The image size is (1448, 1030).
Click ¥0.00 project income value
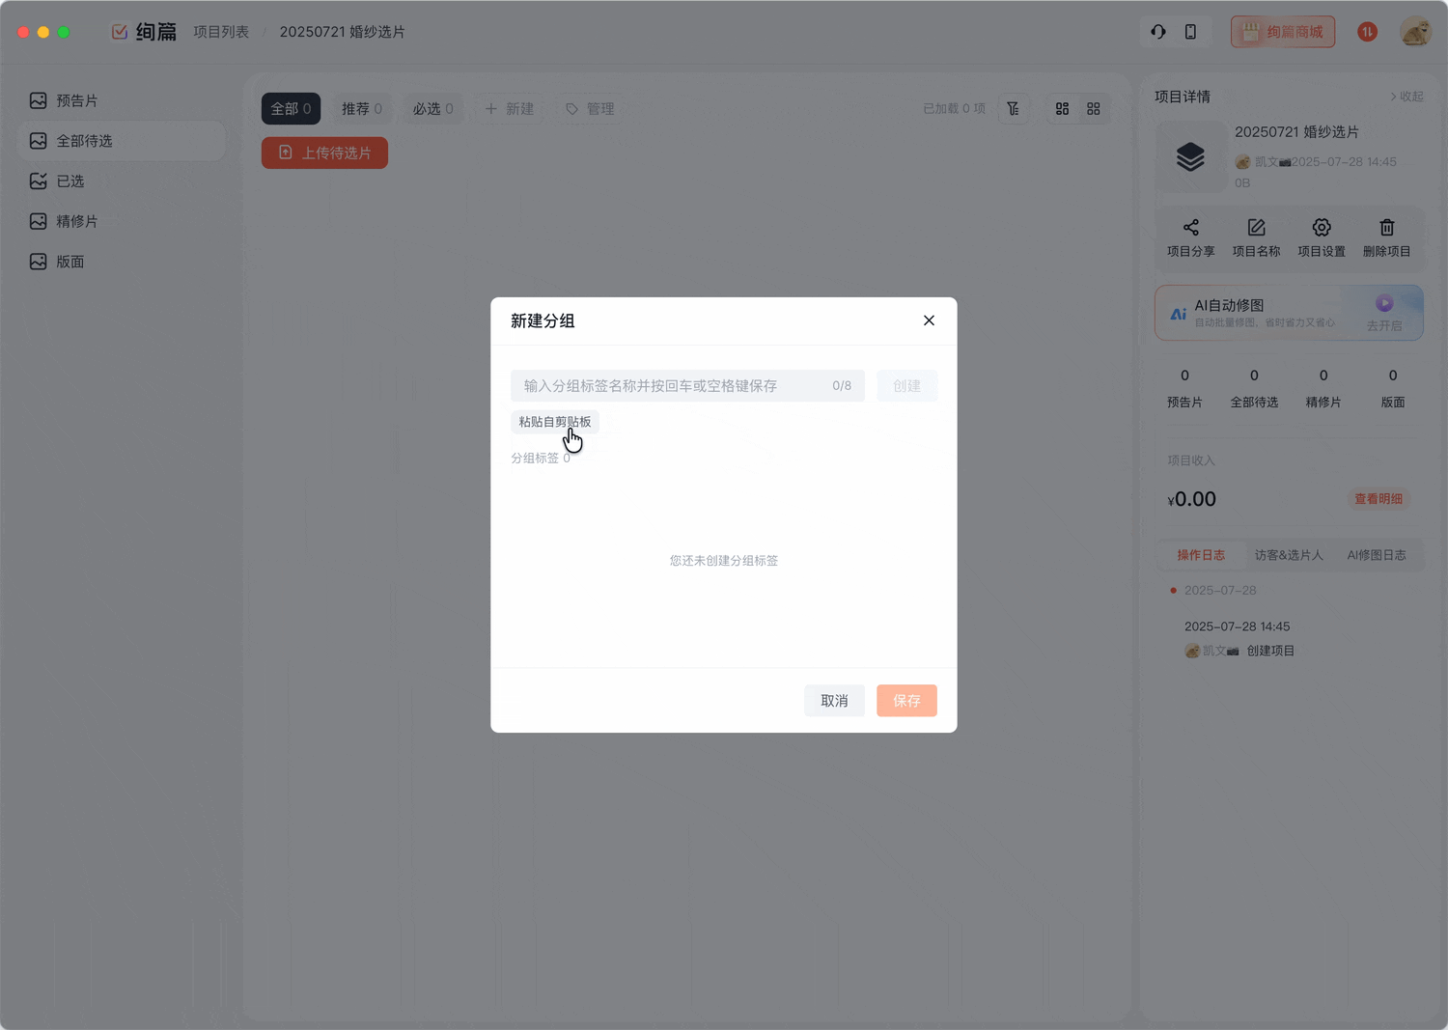pyautogui.click(x=1192, y=499)
